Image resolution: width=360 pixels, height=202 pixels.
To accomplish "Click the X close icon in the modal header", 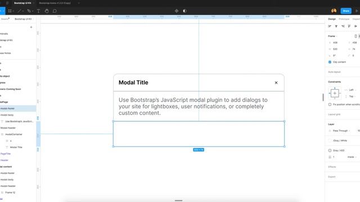I will click(276, 82).
